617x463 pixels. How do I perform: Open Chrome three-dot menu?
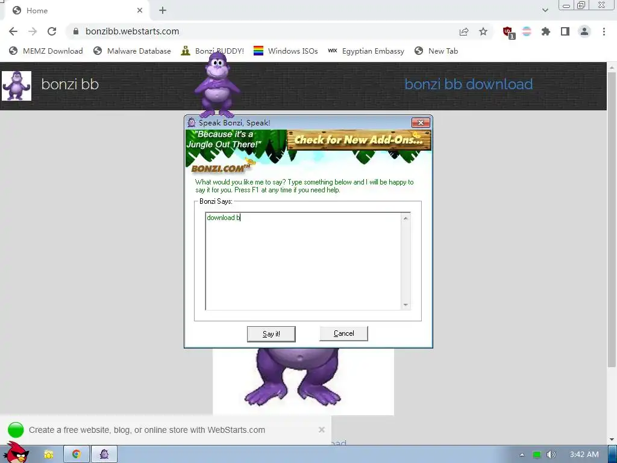click(x=604, y=31)
